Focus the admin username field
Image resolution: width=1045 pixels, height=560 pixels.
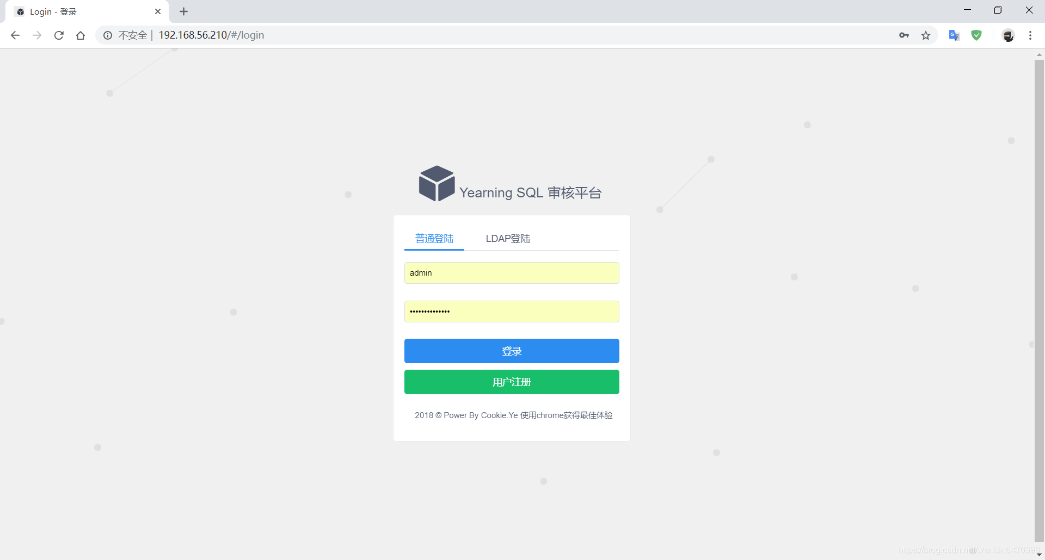pos(512,273)
